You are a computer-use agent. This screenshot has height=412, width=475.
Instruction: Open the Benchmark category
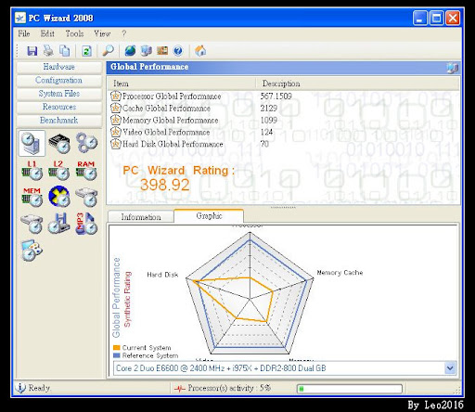tap(58, 120)
